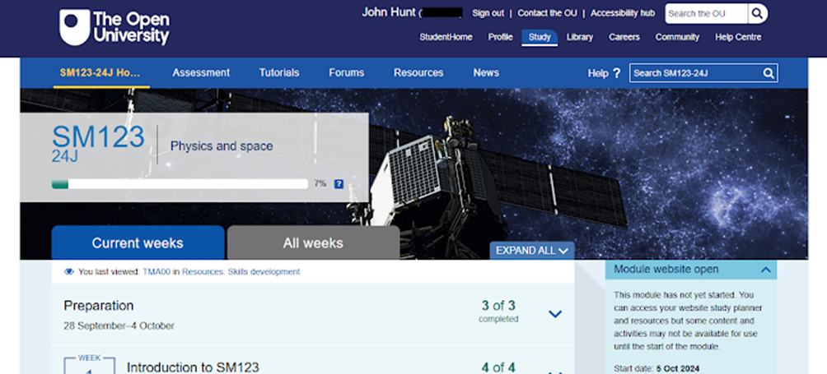
Task: Select the Study tab
Action: pos(540,37)
